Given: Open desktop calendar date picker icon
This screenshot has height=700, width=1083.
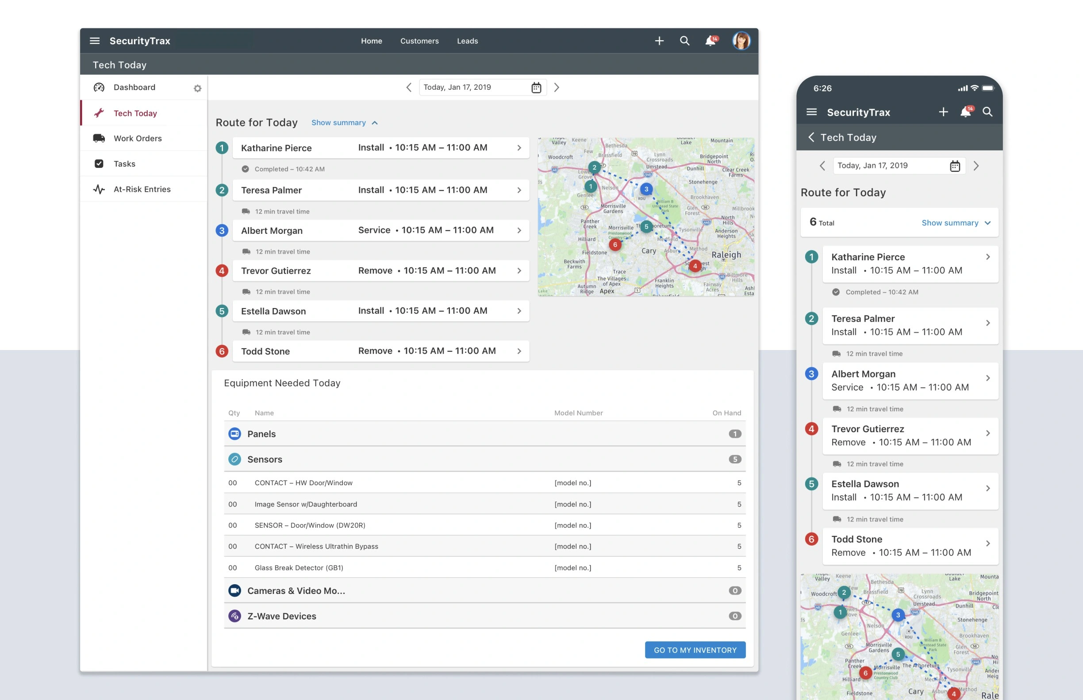Looking at the screenshot, I should pos(536,88).
